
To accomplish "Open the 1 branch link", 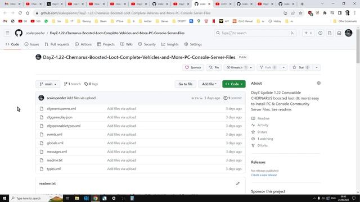I will click(x=73, y=84).
